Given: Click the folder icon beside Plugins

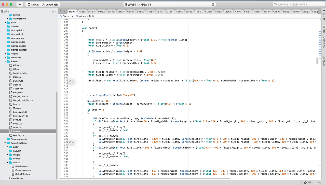Looking at the screenshot, I should click(8, 54).
